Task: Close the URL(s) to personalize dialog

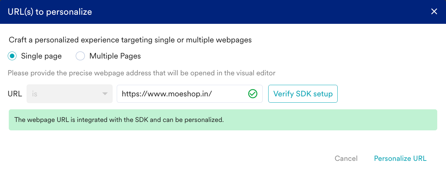Action: (x=434, y=12)
